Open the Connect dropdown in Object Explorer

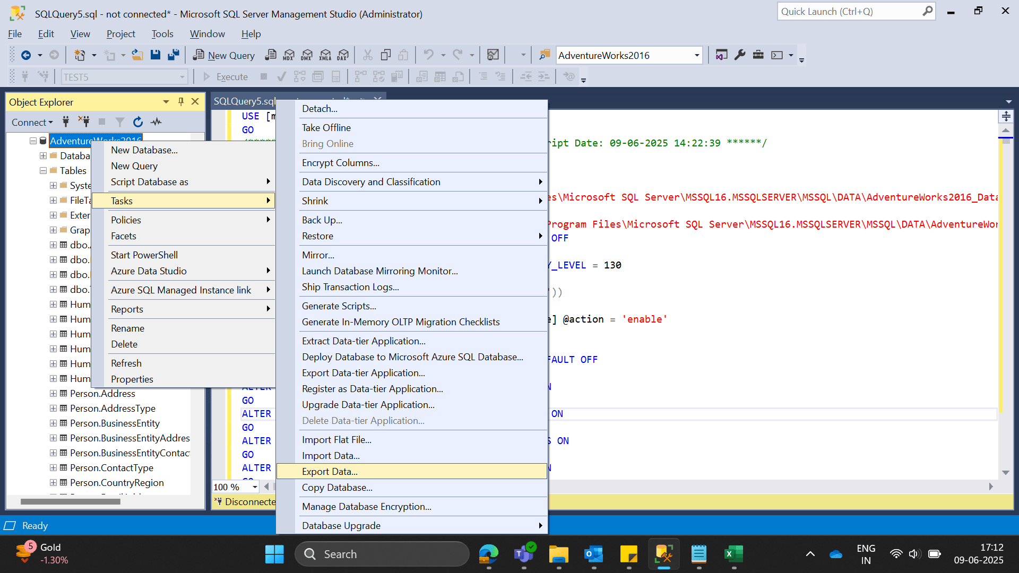32,123
